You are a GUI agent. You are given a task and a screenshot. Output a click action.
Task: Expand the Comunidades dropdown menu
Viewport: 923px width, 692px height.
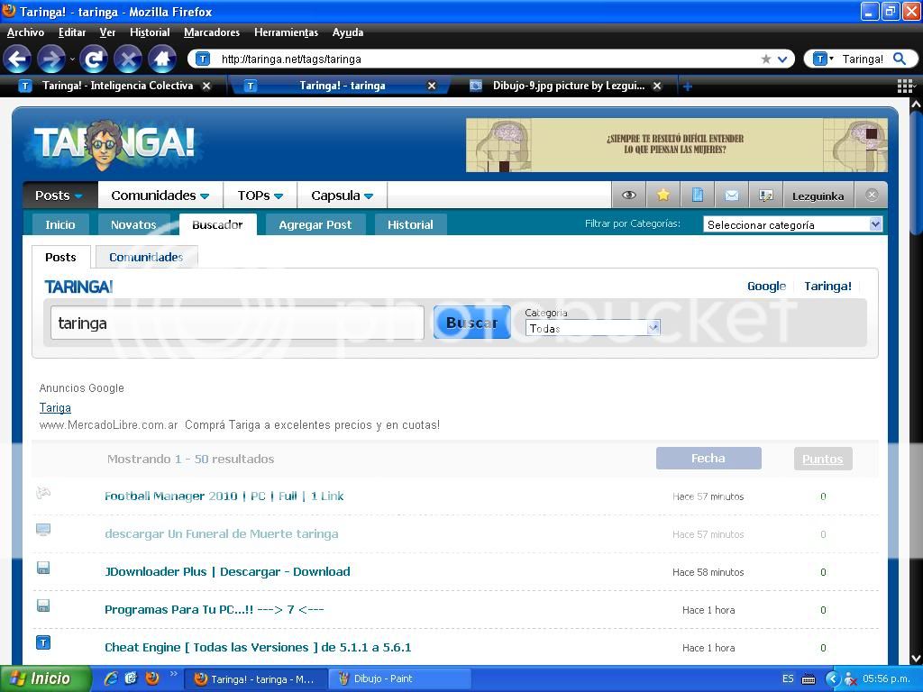(160, 196)
